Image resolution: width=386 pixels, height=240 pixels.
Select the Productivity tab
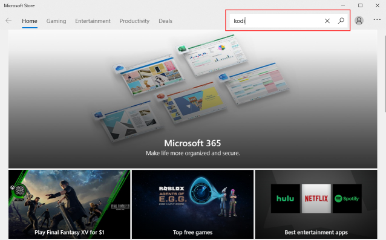134,21
